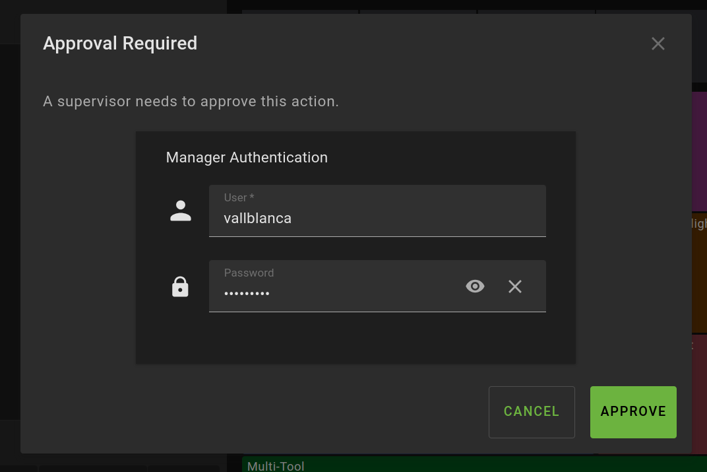Click the orange tile behind the dialog
The image size is (707, 472).
click(x=699, y=284)
